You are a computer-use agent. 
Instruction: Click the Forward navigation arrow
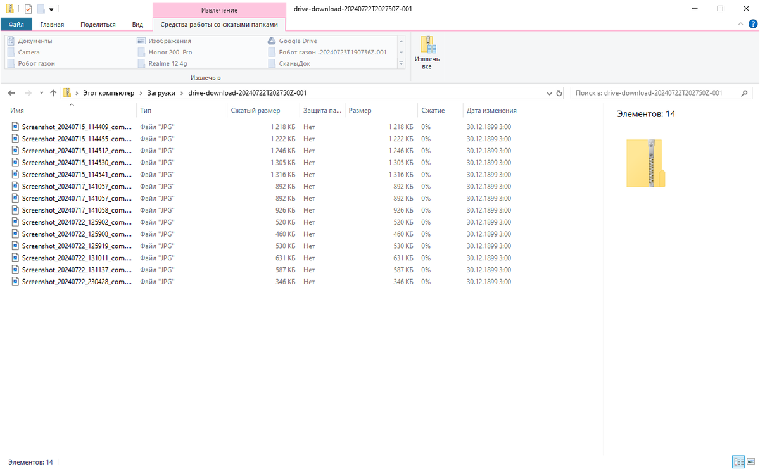(28, 93)
